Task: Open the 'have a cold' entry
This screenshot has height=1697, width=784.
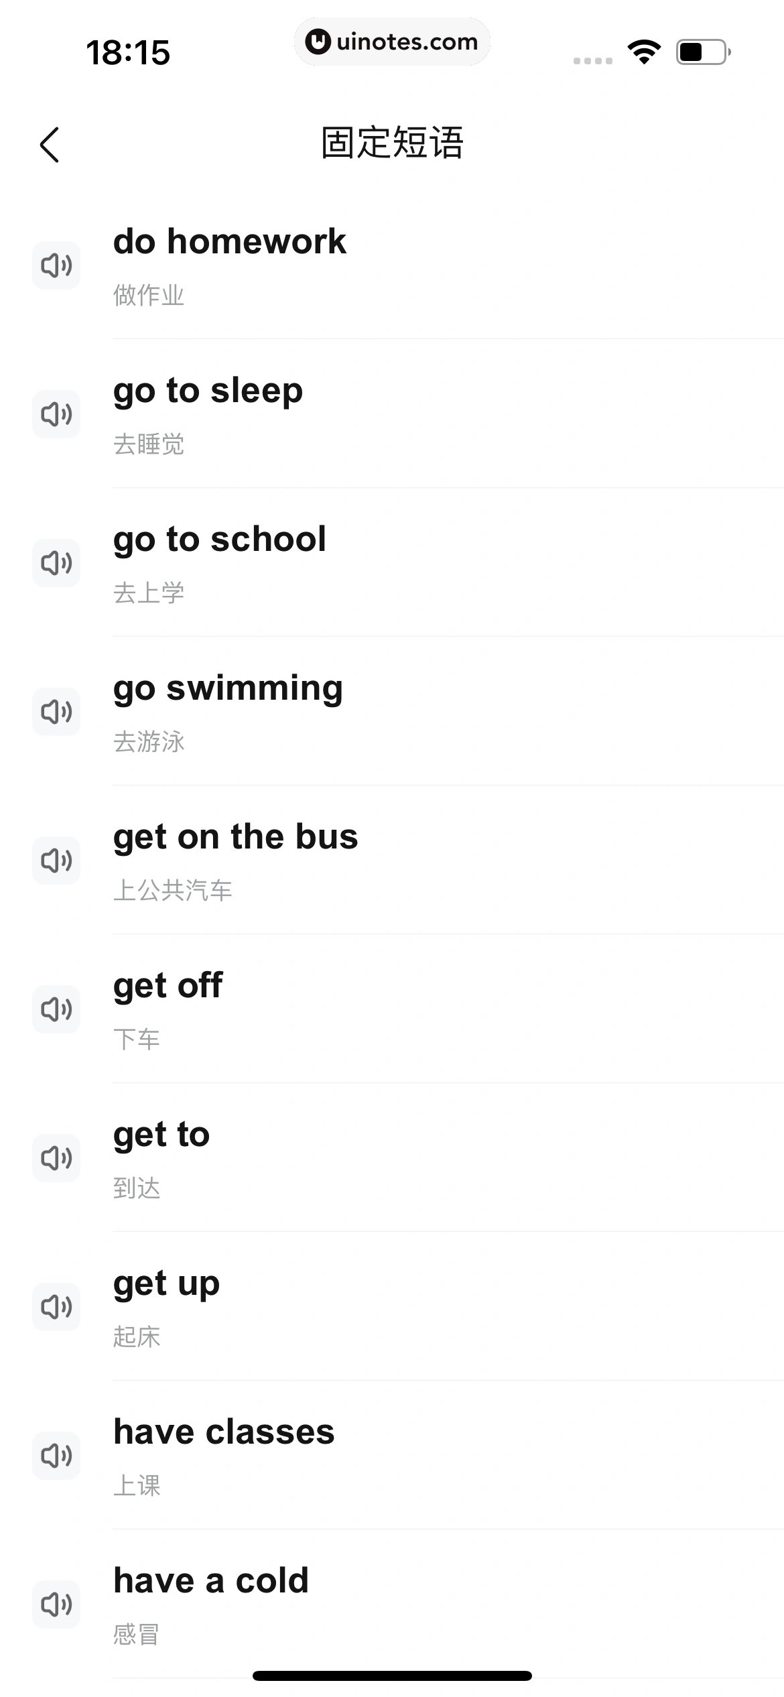Action: pos(211,1581)
